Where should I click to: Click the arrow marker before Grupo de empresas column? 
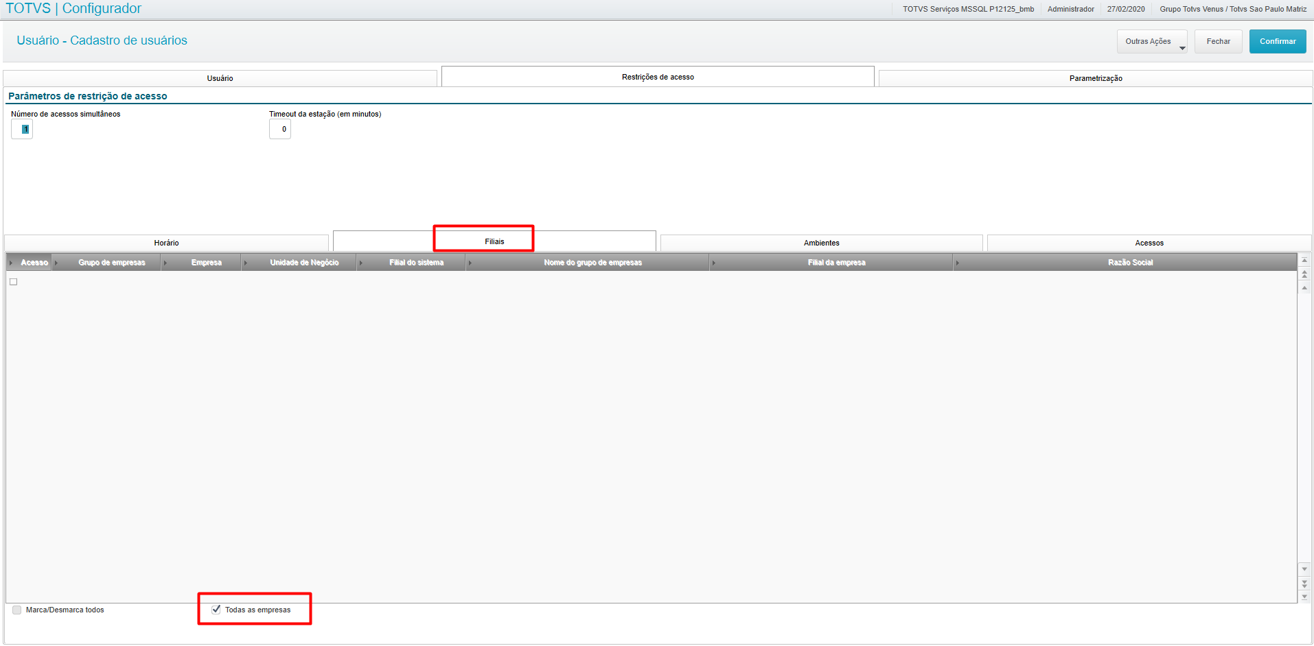click(56, 263)
